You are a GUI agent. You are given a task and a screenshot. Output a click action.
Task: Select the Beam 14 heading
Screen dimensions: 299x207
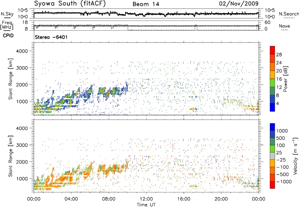click(146, 4)
